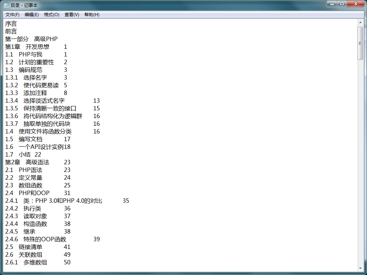Screen dimensions: 367x275
Task: Place cursor on line 序言
Action: 11,23
